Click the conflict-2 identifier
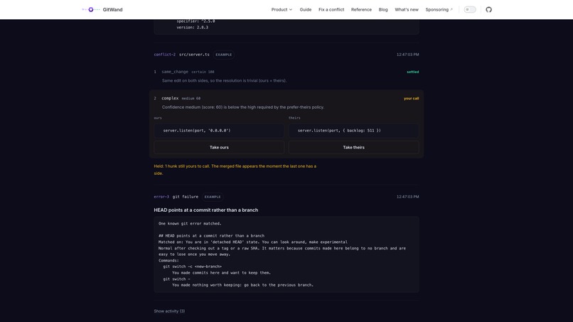Image resolution: width=573 pixels, height=322 pixels. click(164, 55)
